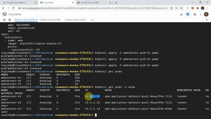Click 'kubectl apply -f webserver-pod-v2.yaml' command
The width and height of the screenshot is (211, 119).
point(127,59)
